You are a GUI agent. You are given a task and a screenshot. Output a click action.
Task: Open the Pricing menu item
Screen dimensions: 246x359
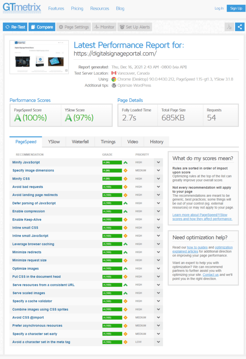point(77,8)
